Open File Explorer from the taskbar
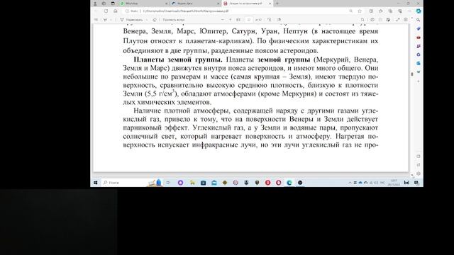The height and width of the screenshot is (255, 454). pyautogui.click(x=192, y=183)
